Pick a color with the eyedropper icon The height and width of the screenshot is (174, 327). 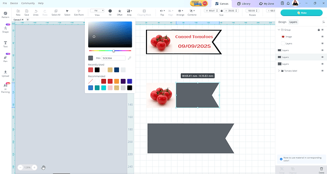coord(129,58)
